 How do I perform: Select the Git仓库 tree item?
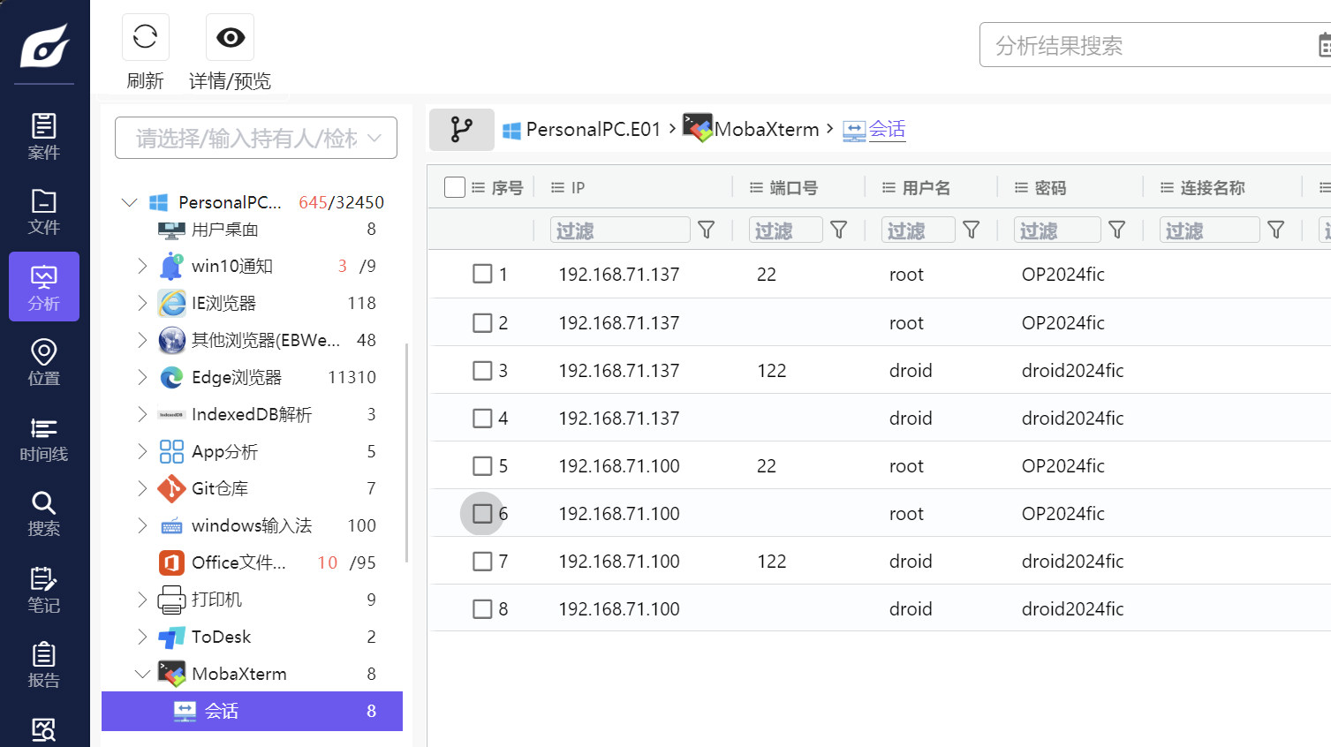coord(220,488)
